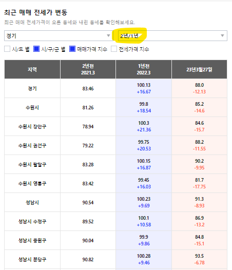Click the +10.58 change for 수정구

click(144, 224)
